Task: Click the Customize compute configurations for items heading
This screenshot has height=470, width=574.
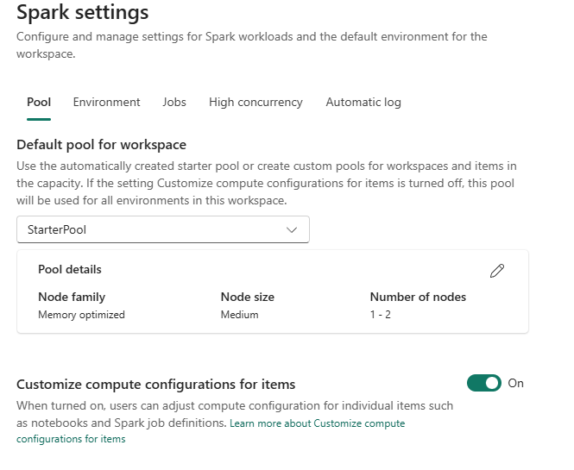Action: click(x=155, y=385)
